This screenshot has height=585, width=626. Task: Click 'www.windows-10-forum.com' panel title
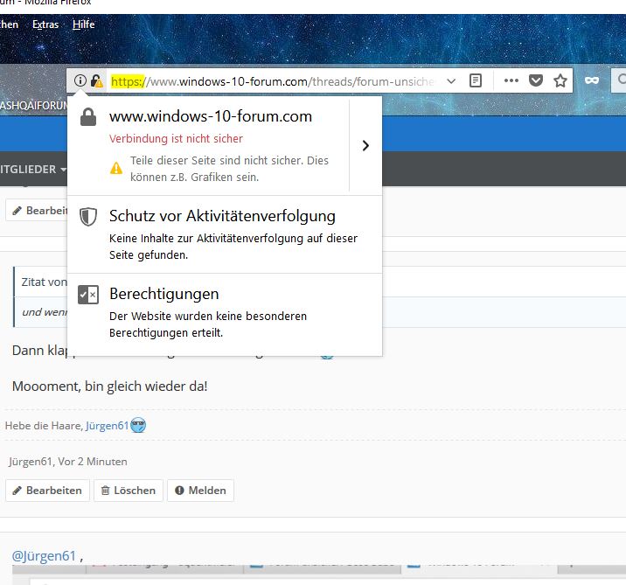211,116
